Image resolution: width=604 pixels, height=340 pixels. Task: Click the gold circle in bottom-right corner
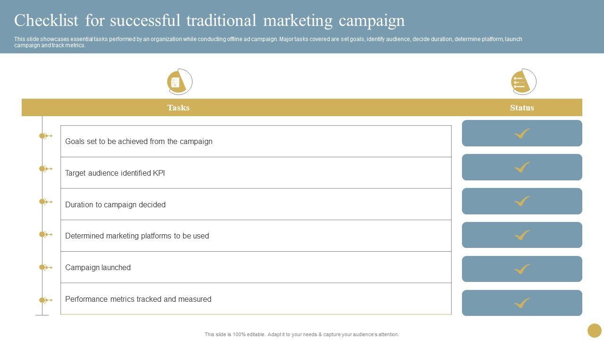click(594, 331)
